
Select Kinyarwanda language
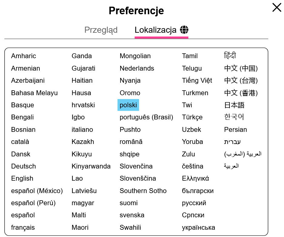pos(91,166)
